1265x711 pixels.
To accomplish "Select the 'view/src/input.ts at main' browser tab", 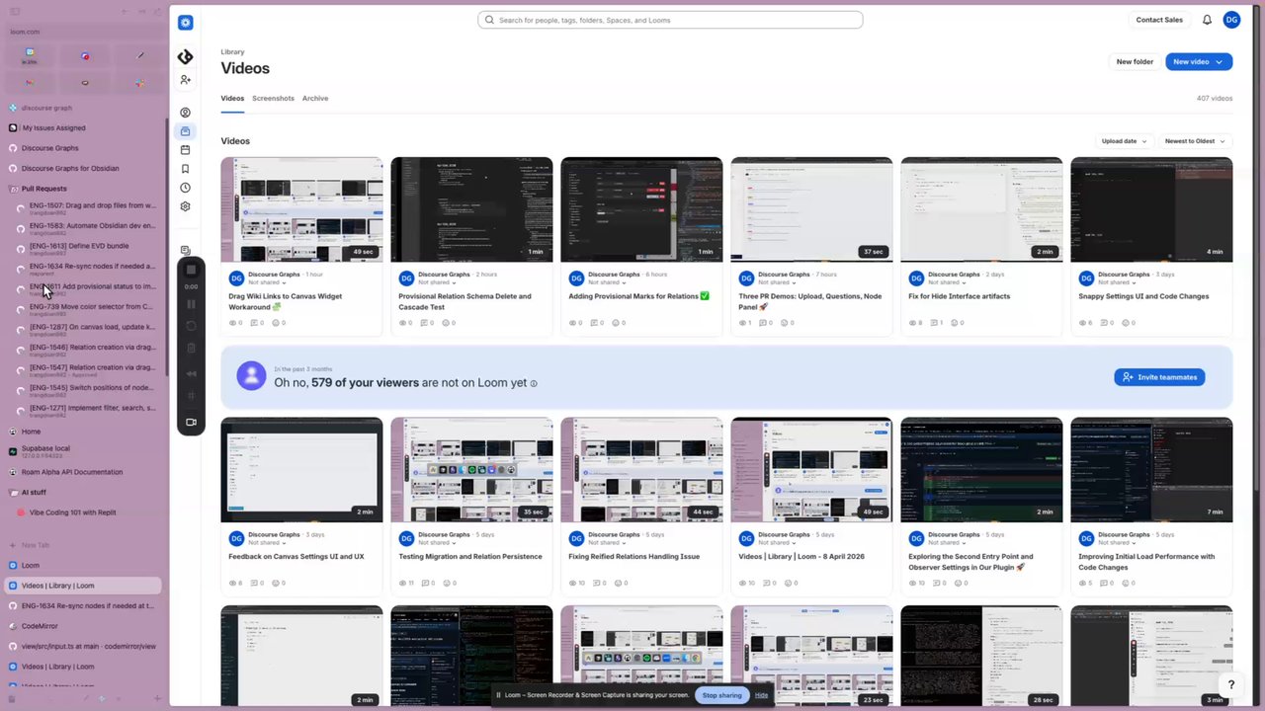I will point(83,646).
